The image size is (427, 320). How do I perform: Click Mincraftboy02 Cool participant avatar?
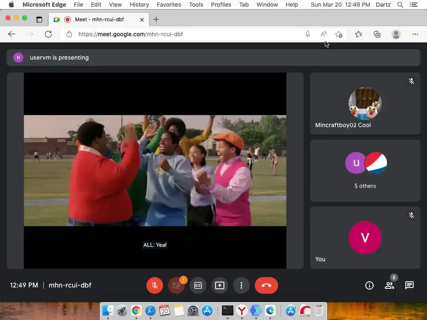coord(365,103)
